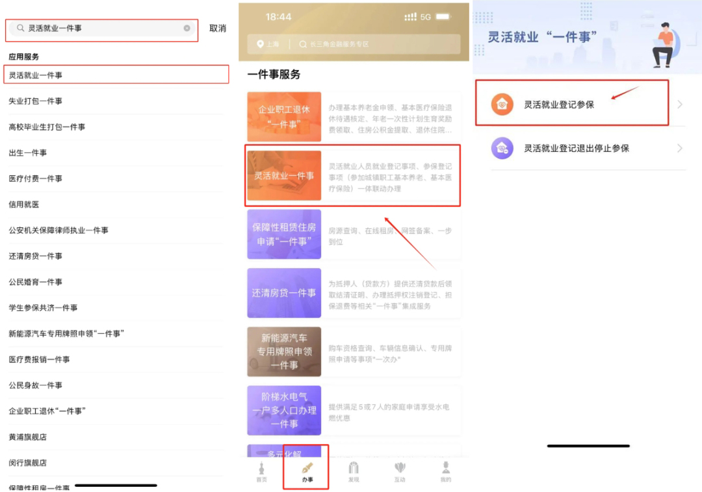Image resolution: width=702 pixels, height=492 pixels.
Task: Expand 灵活就业登记退出停止参保 chevron arrow
Action: pyautogui.click(x=680, y=148)
